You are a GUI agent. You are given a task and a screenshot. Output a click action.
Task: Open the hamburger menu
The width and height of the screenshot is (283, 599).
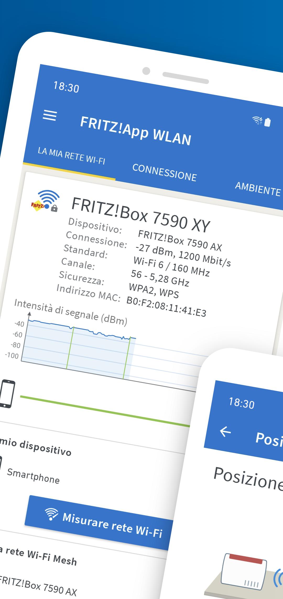(x=50, y=116)
